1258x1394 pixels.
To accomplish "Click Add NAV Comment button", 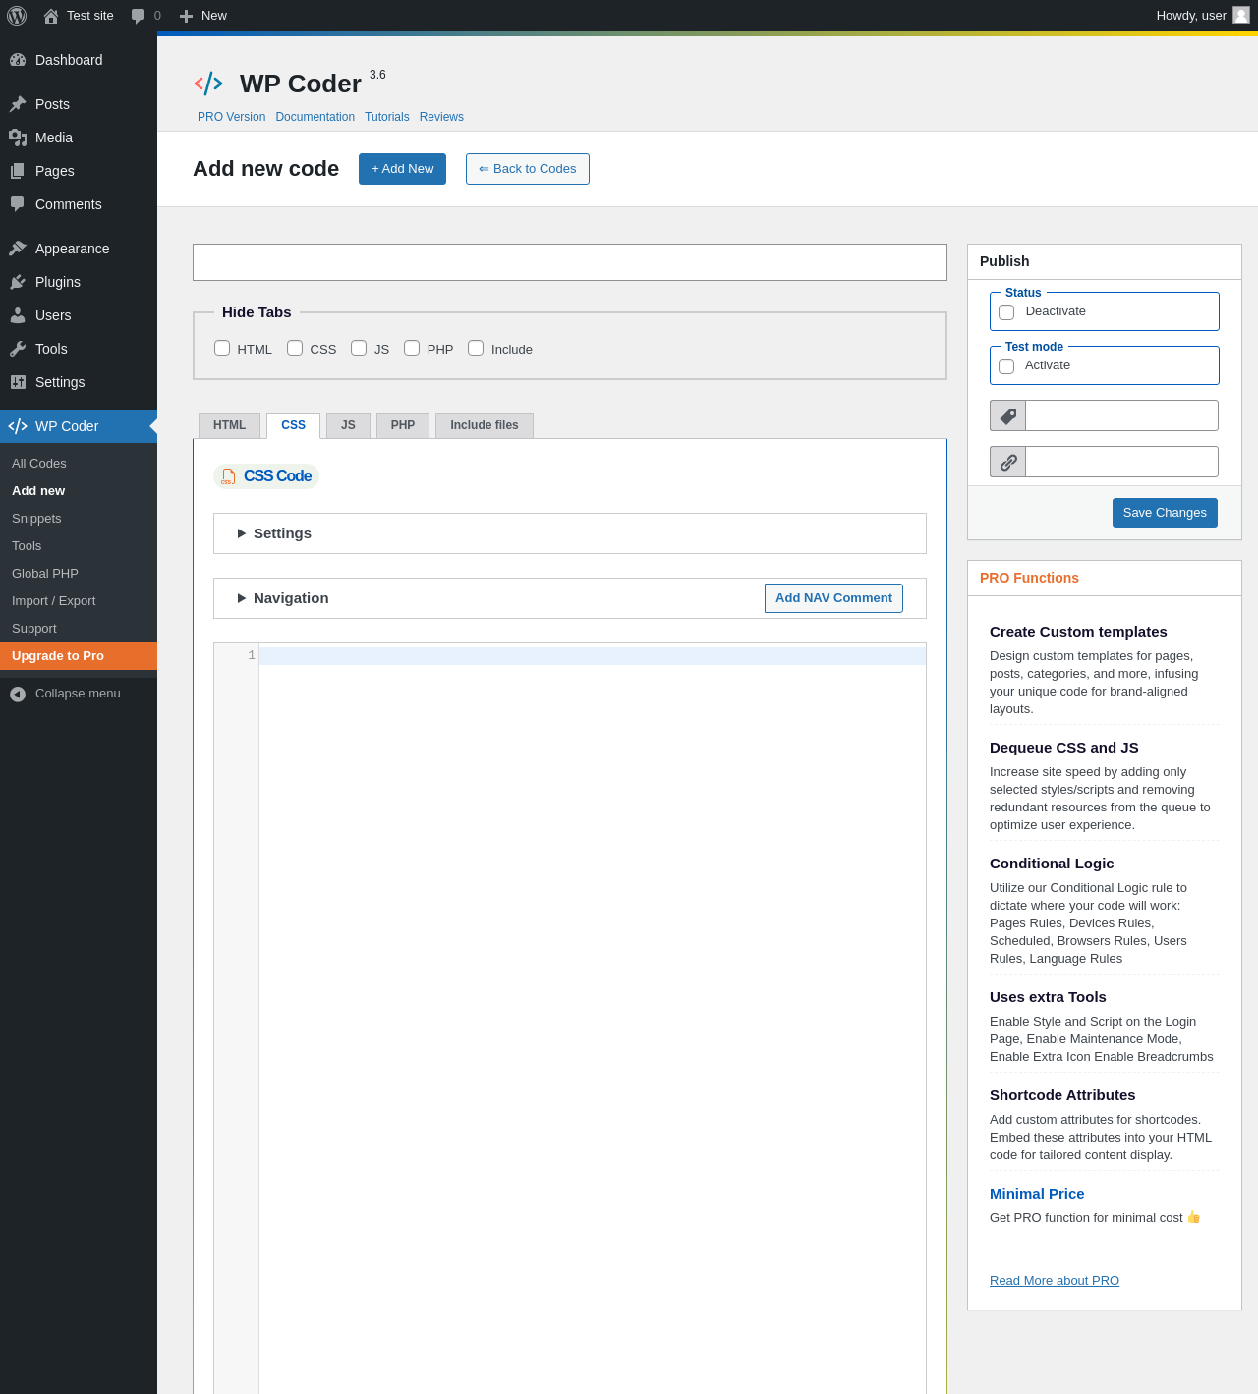I will [833, 598].
